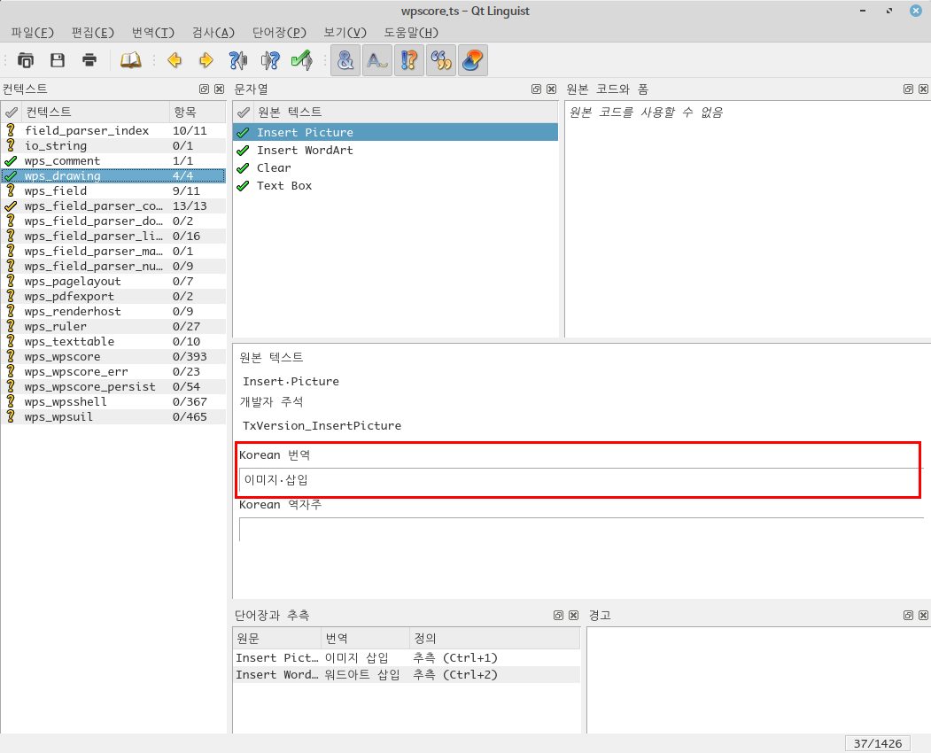Select the Text Box string

[x=395, y=186]
